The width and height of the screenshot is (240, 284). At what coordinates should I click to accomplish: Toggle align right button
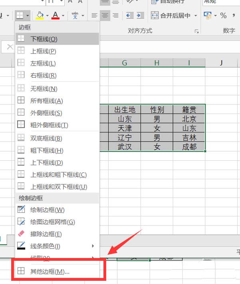point(115,15)
